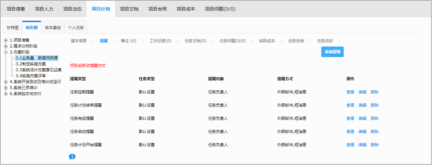Expand the 1.项目准备 tree node
This screenshot has height=165, width=432.
click(x=6, y=40)
